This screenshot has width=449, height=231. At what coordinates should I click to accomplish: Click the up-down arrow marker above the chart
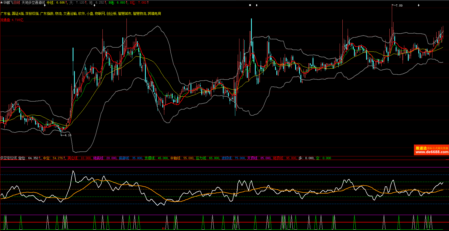coord(257,5)
